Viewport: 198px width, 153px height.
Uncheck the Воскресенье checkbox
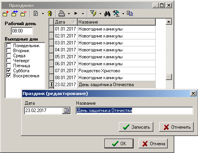tap(9, 75)
